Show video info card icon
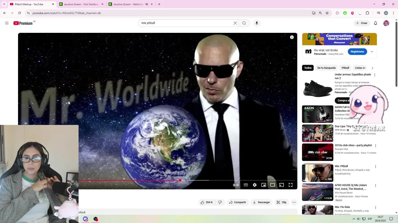 tap(292, 37)
